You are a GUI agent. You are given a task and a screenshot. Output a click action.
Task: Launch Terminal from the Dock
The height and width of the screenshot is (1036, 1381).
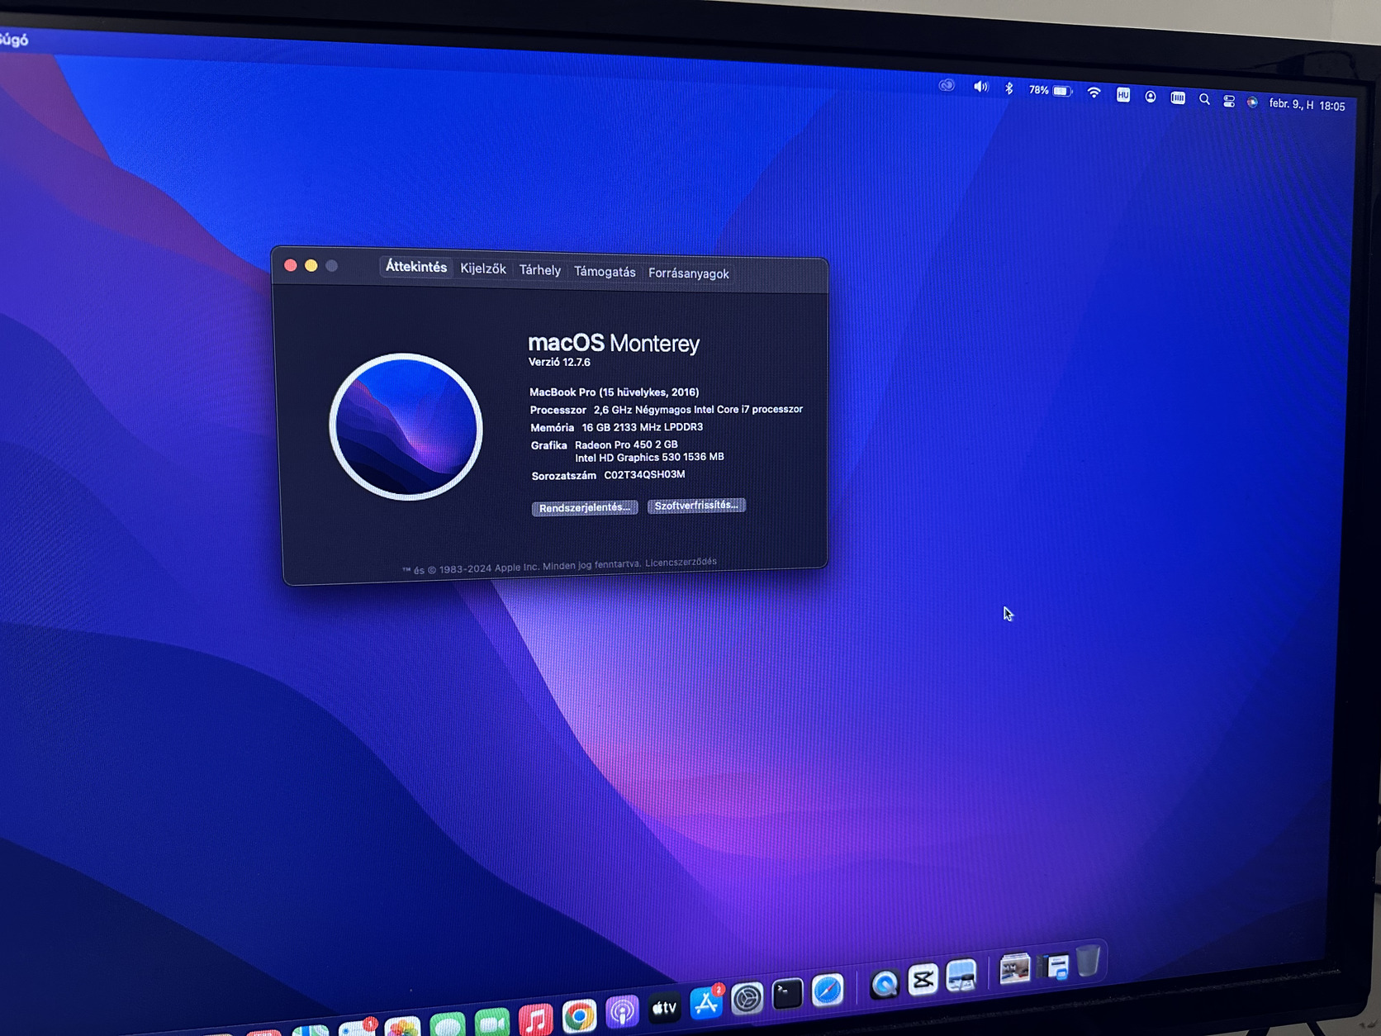tap(787, 994)
